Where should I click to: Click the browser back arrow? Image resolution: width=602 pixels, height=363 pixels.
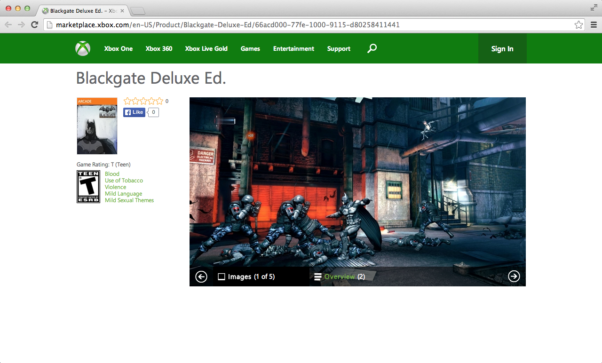[8, 25]
